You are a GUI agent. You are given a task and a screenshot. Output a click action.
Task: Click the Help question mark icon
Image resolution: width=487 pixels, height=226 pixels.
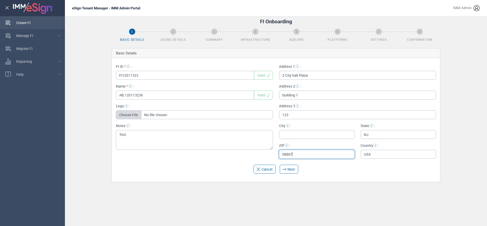point(8,74)
